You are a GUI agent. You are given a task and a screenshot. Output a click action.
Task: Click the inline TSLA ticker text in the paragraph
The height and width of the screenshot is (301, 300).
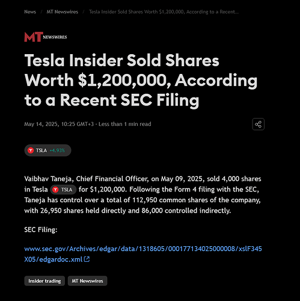click(x=67, y=190)
